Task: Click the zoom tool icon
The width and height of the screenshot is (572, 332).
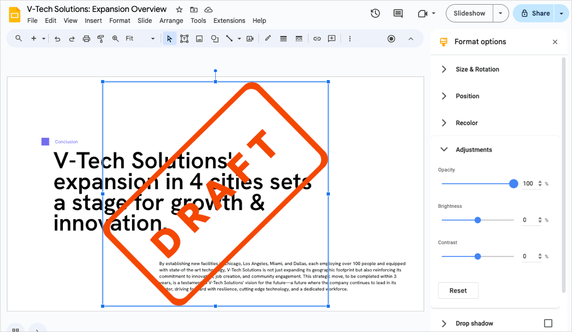Action: [x=115, y=38]
